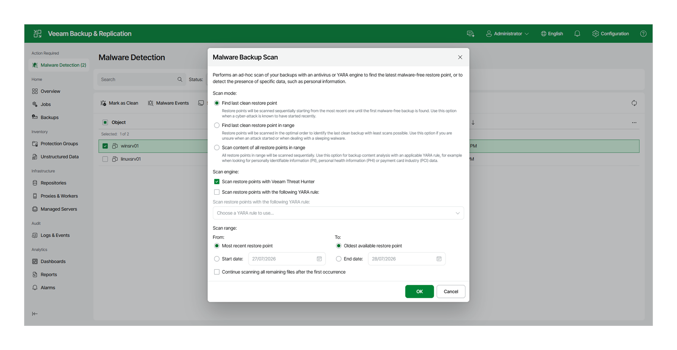Select Find last clean restore point option
Screen dimensions: 677x350
click(217, 103)
